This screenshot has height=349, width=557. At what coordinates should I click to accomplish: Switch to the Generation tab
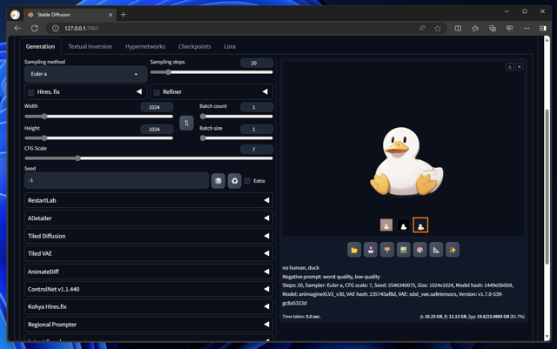(x=40, y=46)
